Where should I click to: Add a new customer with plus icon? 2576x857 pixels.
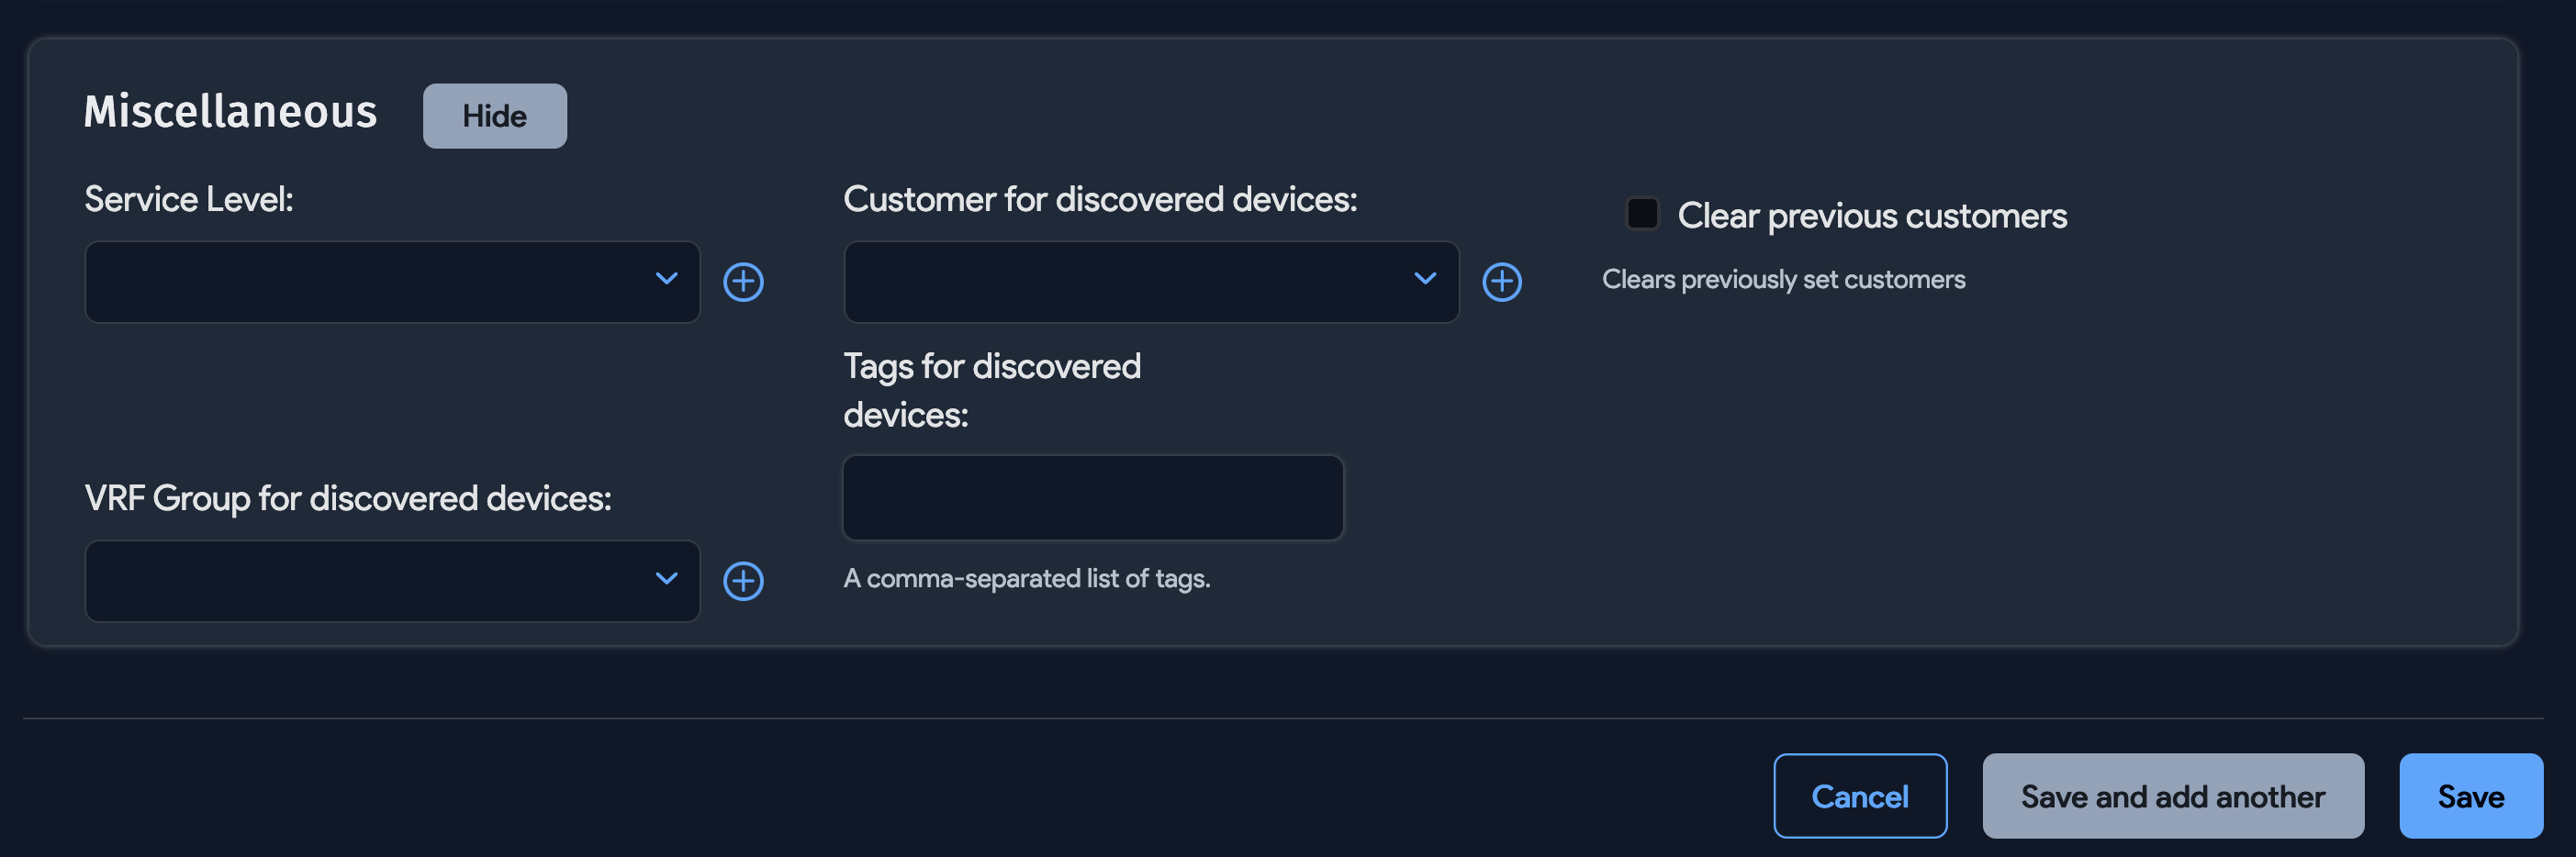point(1501,282)
